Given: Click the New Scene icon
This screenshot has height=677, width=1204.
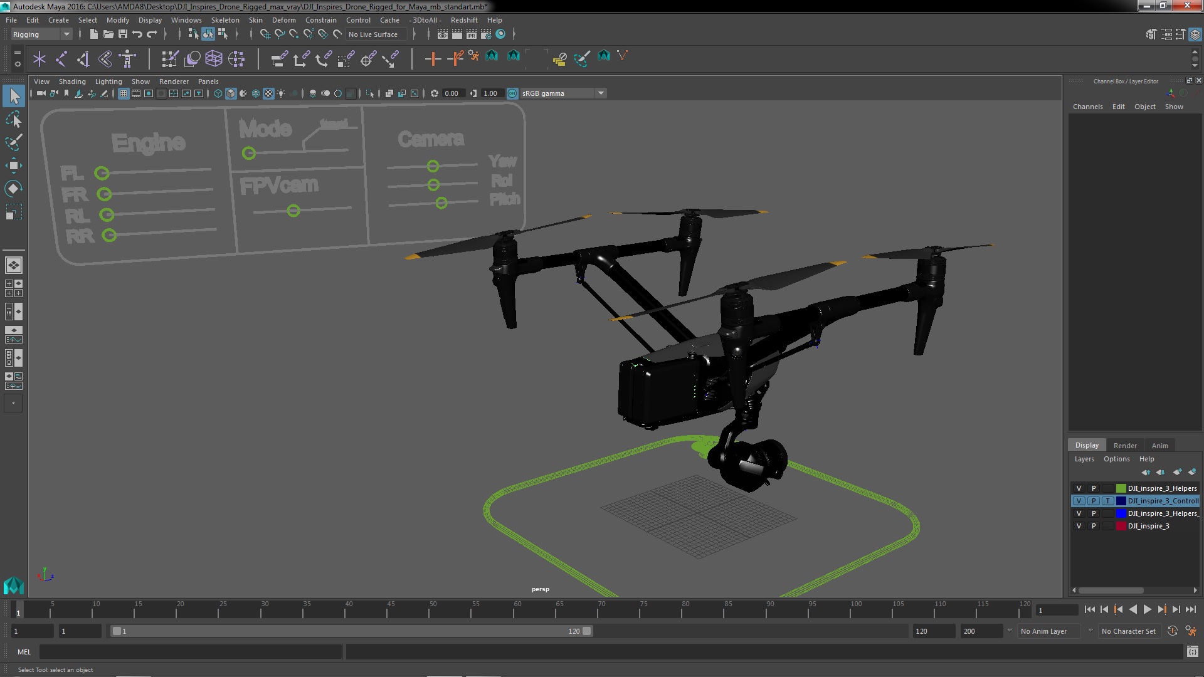Looking at the screenshot, I should click(93, 34).
